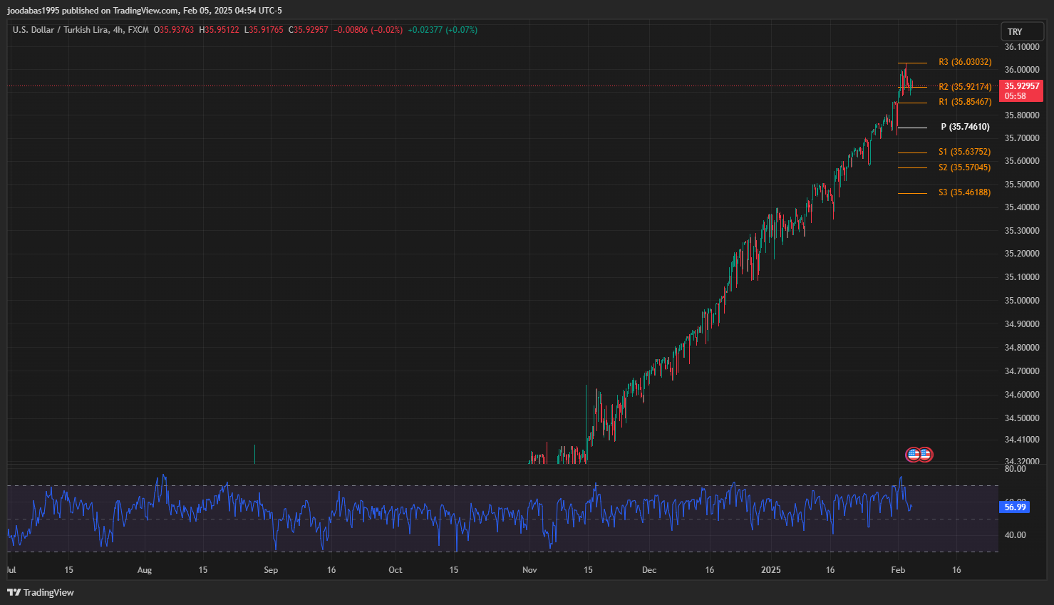
Task: Select the R3 (36.03032) pivot label
Action: click(x=965, y=62)
